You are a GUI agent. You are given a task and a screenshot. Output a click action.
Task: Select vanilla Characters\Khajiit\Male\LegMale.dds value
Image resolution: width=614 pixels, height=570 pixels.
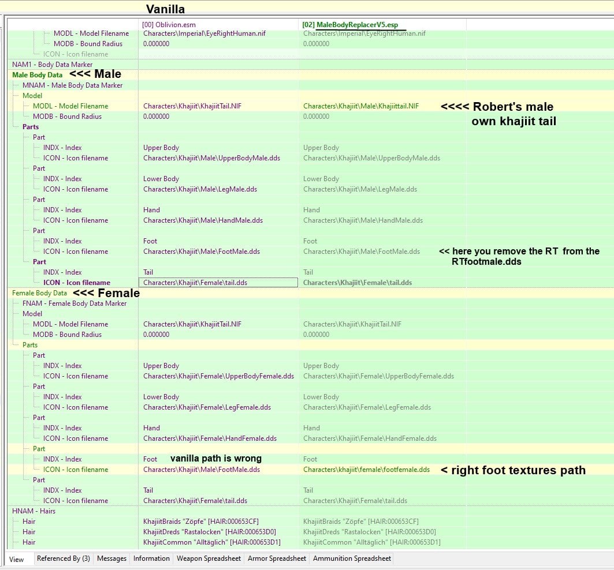click(200, 189)
